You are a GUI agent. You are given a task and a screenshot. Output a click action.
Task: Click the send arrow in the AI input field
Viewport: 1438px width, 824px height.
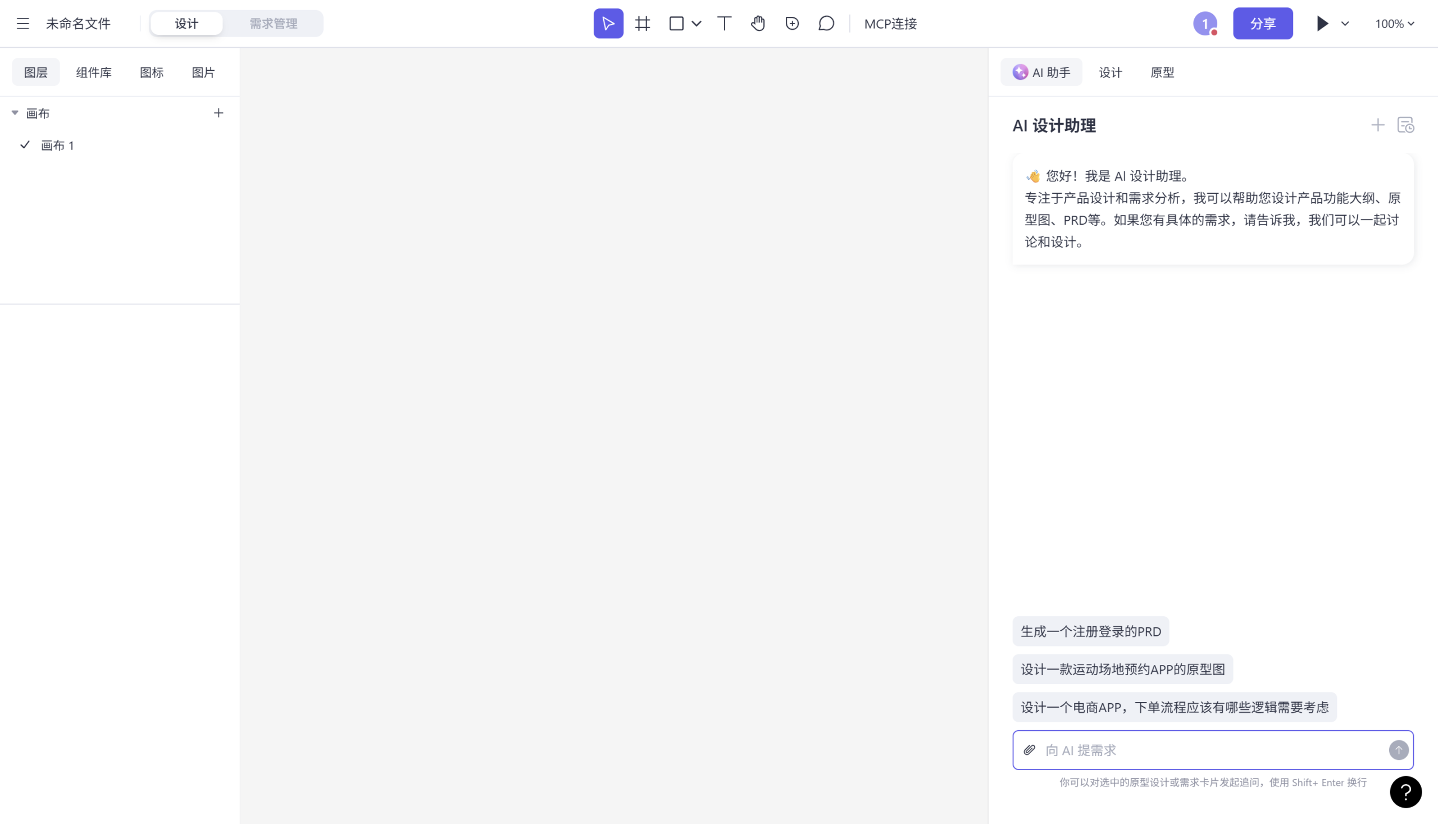[x=1398, y=750]
